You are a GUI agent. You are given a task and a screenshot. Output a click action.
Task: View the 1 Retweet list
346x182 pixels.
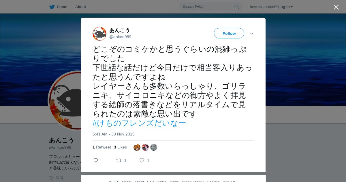coord(102,147)
